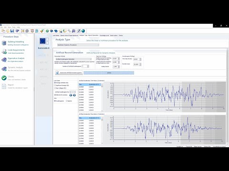Open the Building Modelling procedure step
This screenshot has width=229, height=171.
[16, 43]
